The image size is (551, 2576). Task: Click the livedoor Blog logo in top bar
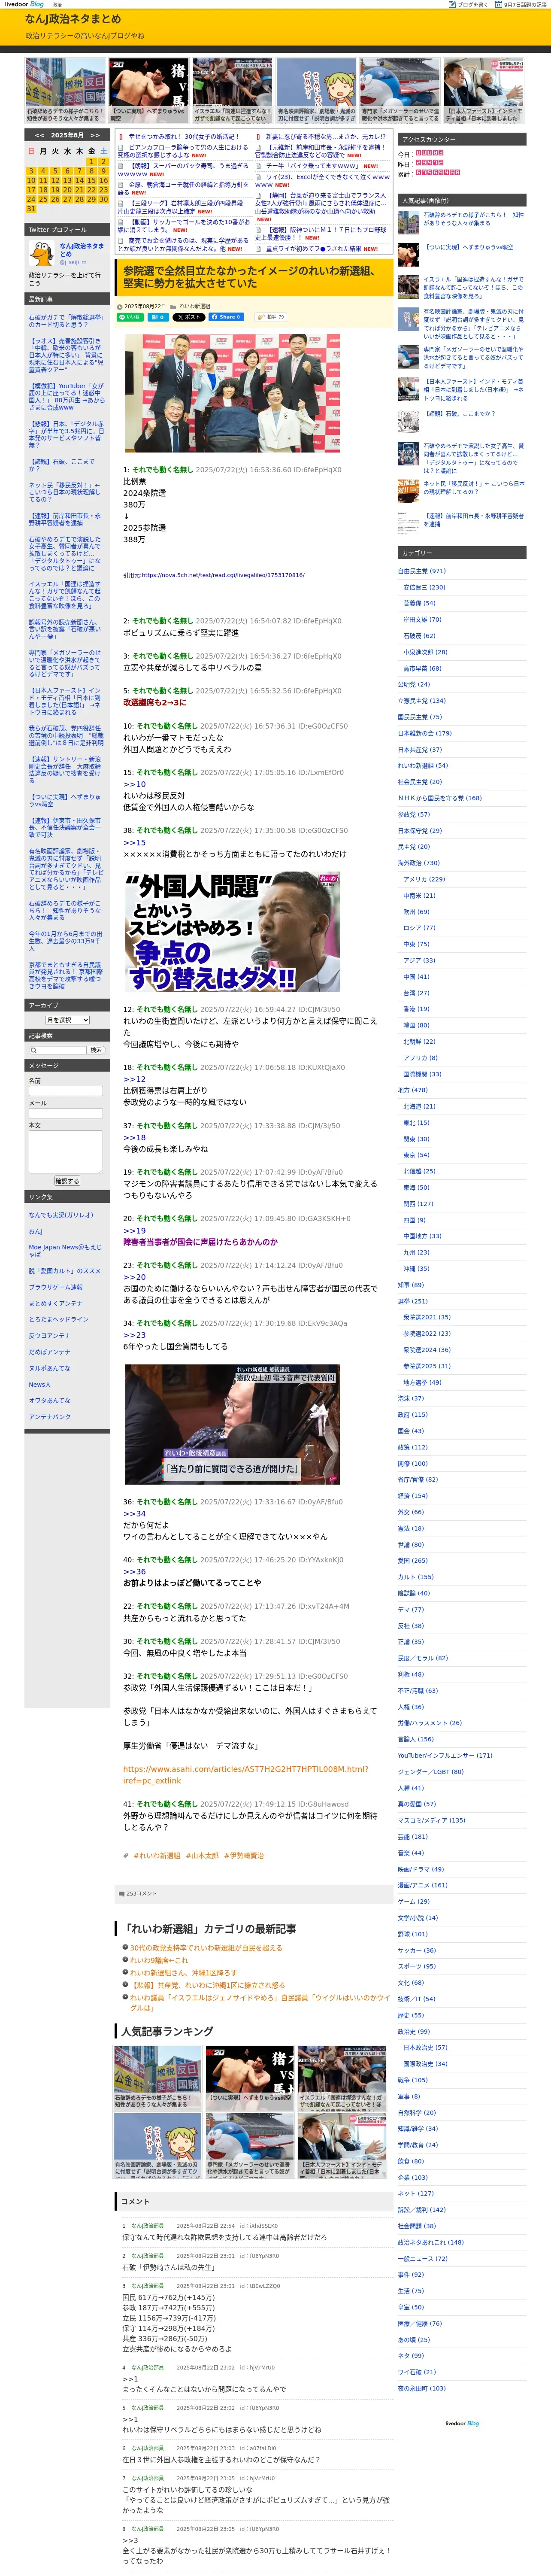tap(24, 4)
